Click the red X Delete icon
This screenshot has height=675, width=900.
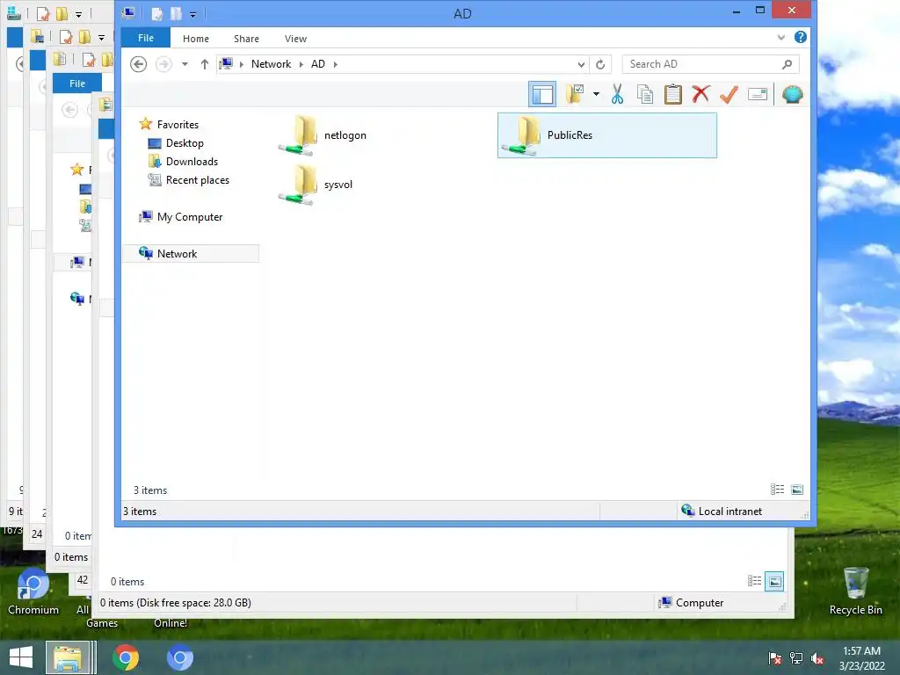click(700, 94)
